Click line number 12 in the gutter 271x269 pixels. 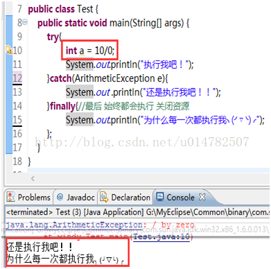17,78
